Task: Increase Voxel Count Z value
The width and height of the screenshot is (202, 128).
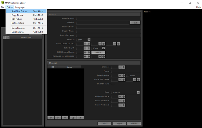Action: [118, 44]
